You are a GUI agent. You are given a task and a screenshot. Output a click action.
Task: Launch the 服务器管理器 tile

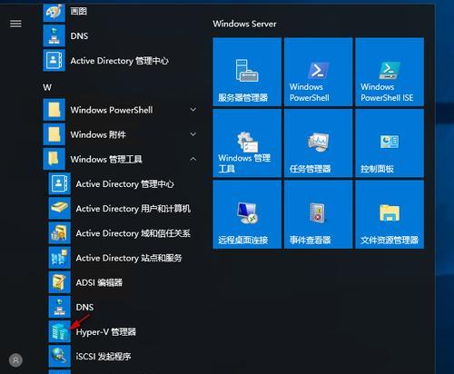coord(247,72)
